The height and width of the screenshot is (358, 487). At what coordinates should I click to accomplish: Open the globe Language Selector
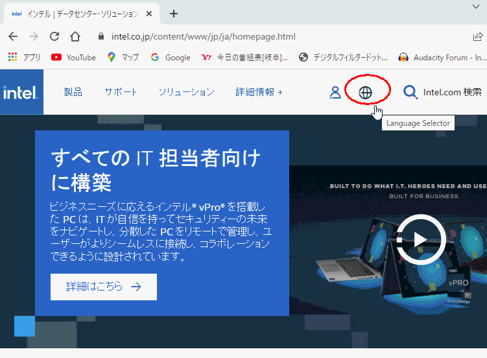click(365, 93)
